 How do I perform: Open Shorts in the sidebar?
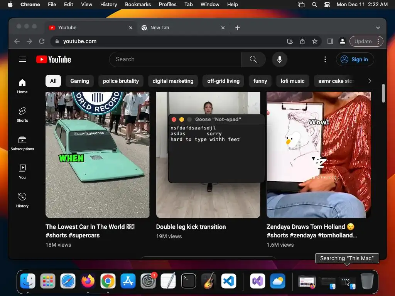tap(22, 115)
